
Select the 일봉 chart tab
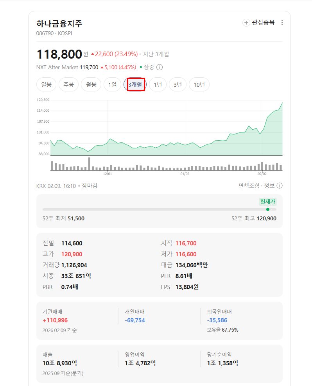pyautogui.click(x=47, y=85)
